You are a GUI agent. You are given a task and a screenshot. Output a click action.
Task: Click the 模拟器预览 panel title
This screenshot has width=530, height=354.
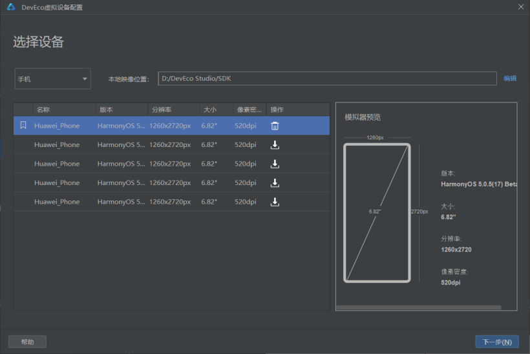click(x=363, y=117)
